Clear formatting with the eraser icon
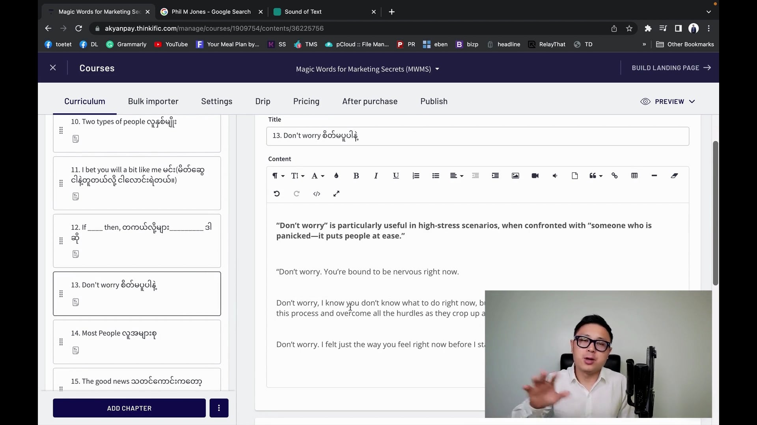The image size is (757, 425). click(674, 176)
